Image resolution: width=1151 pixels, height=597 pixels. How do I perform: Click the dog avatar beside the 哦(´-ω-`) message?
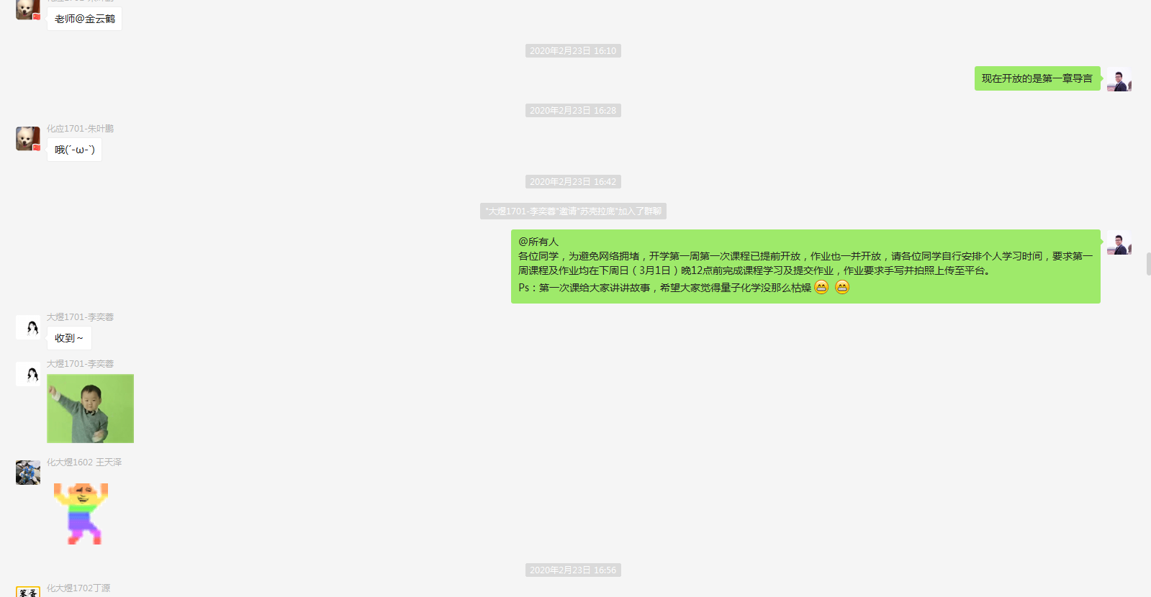[x=28, y=139]
